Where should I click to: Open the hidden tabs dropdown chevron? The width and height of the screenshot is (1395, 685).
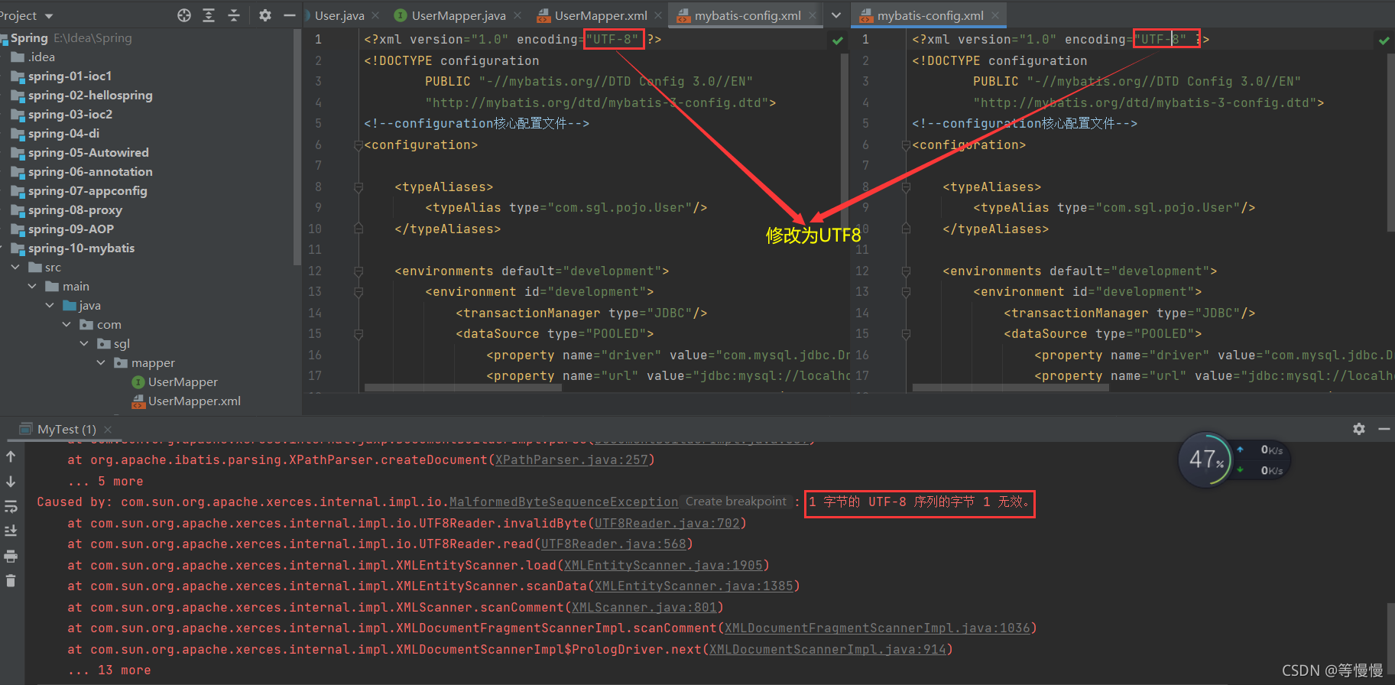(836, 15)
